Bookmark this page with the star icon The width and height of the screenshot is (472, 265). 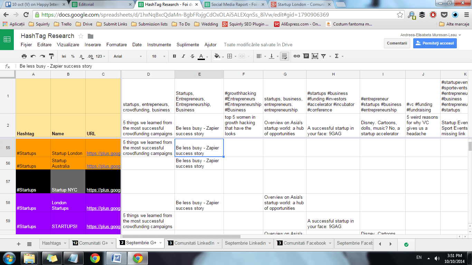click(x=400, y=15)
